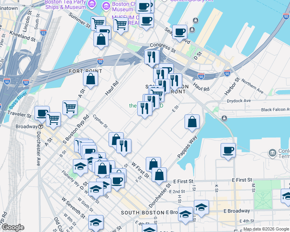
Task: Click the shopping bag marker at E First St
Action: (159, 176)
